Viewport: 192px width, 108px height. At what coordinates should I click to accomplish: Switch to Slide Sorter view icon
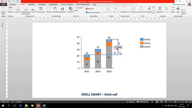[x=157, y=102]
